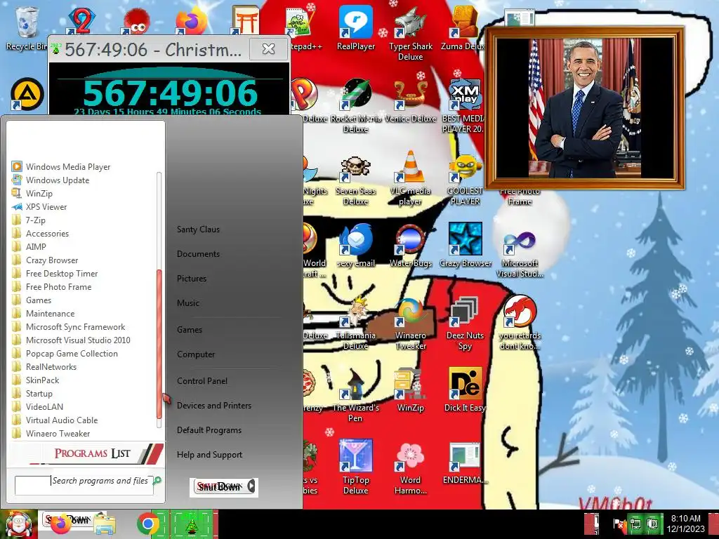Launch TipTop Deluxe desktop shortcut
This screenshot has width=719, height=539.
[x=356, y=467]
